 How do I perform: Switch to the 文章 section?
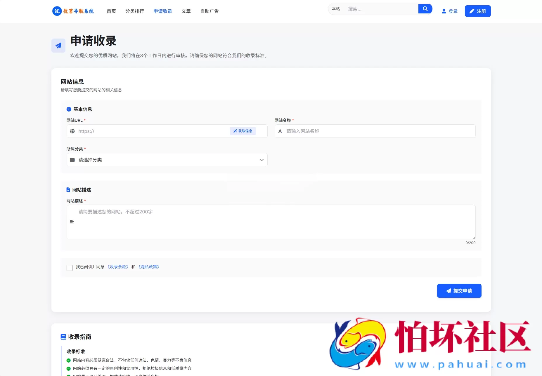[x=186, y=11]
